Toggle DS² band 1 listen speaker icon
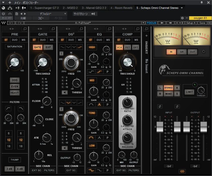 coord(65,93)
